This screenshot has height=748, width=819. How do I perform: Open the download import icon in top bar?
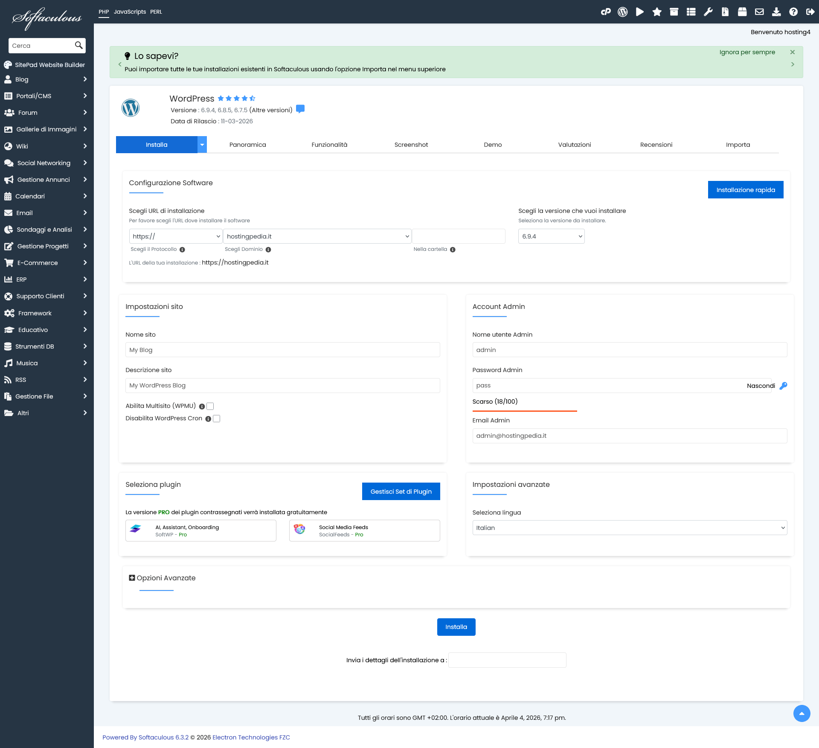pyautogui.click(x=776, y=12)
